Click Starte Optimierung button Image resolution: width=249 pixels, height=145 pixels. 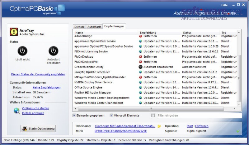38,129
